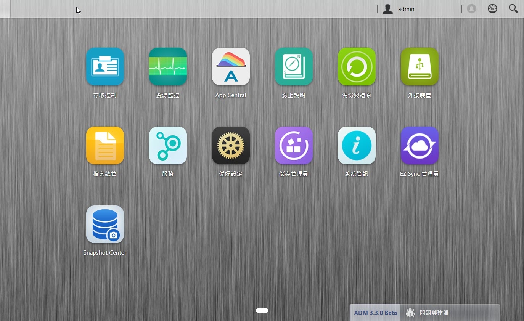Open 儲存管理員 storage manager
Screen dimensions: 524x321
tap(294, 146)
